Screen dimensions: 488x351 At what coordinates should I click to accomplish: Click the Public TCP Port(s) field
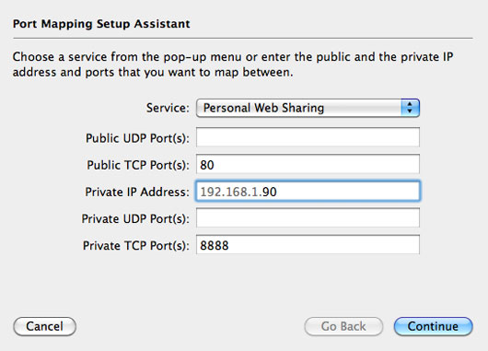(x=308, y=164)
